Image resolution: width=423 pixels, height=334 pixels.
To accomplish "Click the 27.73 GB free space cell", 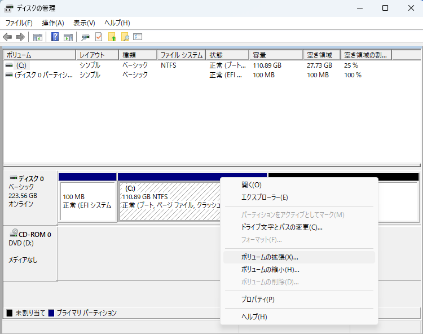I will point(319,65).
